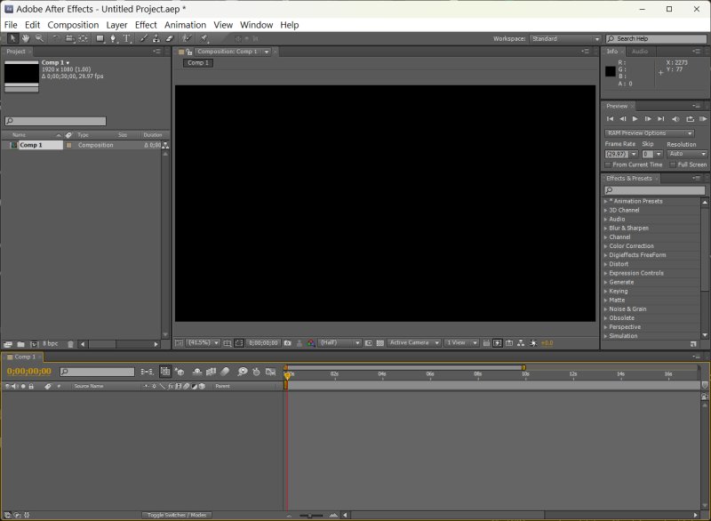Open the Composition menu
The width and height of the screenshot is (711, 521).
pos(73,25)
